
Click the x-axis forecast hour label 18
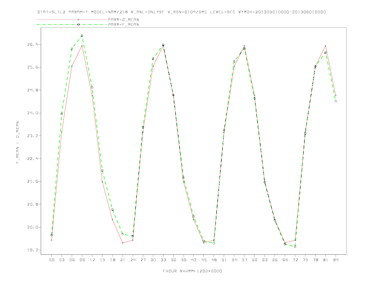[x=112, y=260]
